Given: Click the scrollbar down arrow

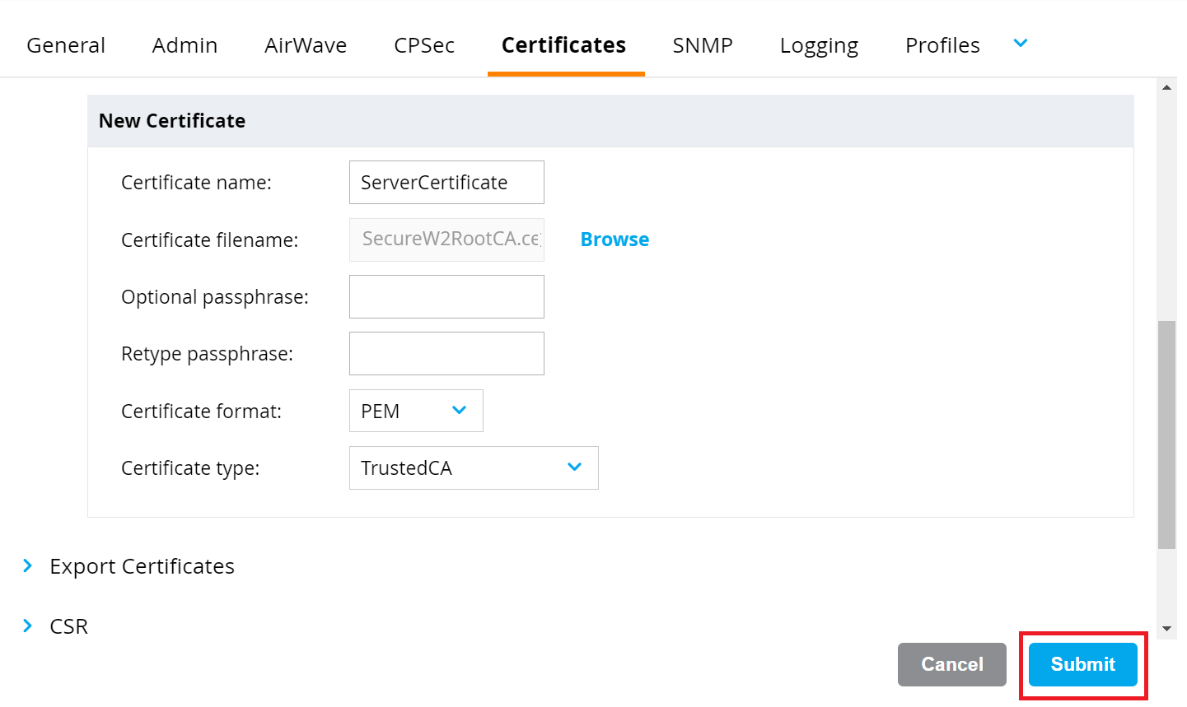Looking at the screenshot, I should click(1166, 629).
